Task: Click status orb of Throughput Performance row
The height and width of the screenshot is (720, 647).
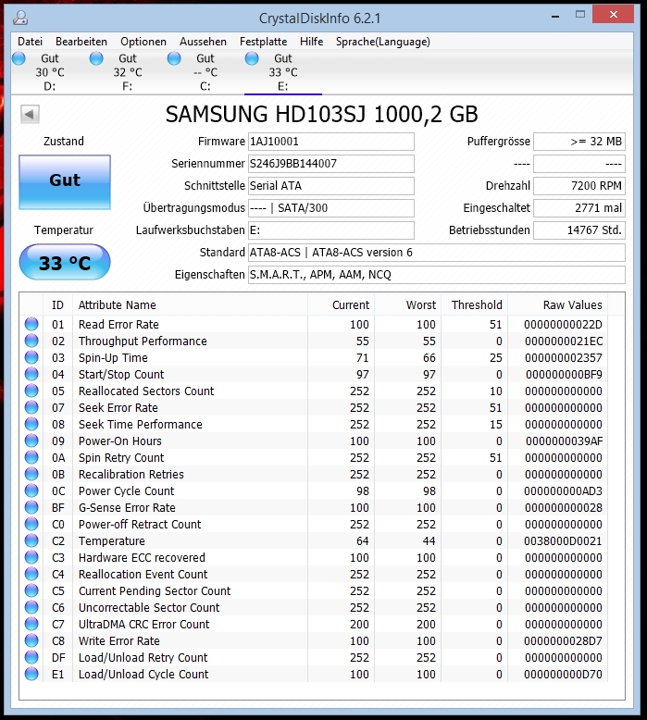Action: [31, 341]
